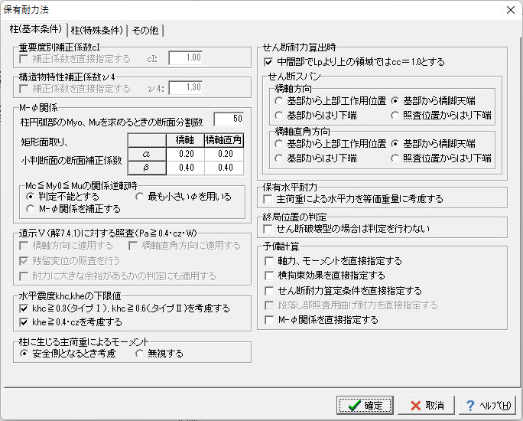Click the 橋軸 column header in table
The width and height of the screenshot is (523, 421).
click(186, 140)
